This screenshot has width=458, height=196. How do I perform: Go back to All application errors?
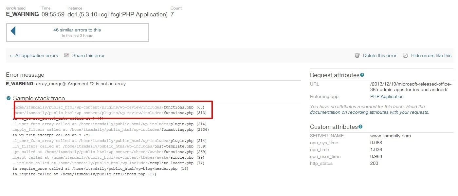click(34, 56)
